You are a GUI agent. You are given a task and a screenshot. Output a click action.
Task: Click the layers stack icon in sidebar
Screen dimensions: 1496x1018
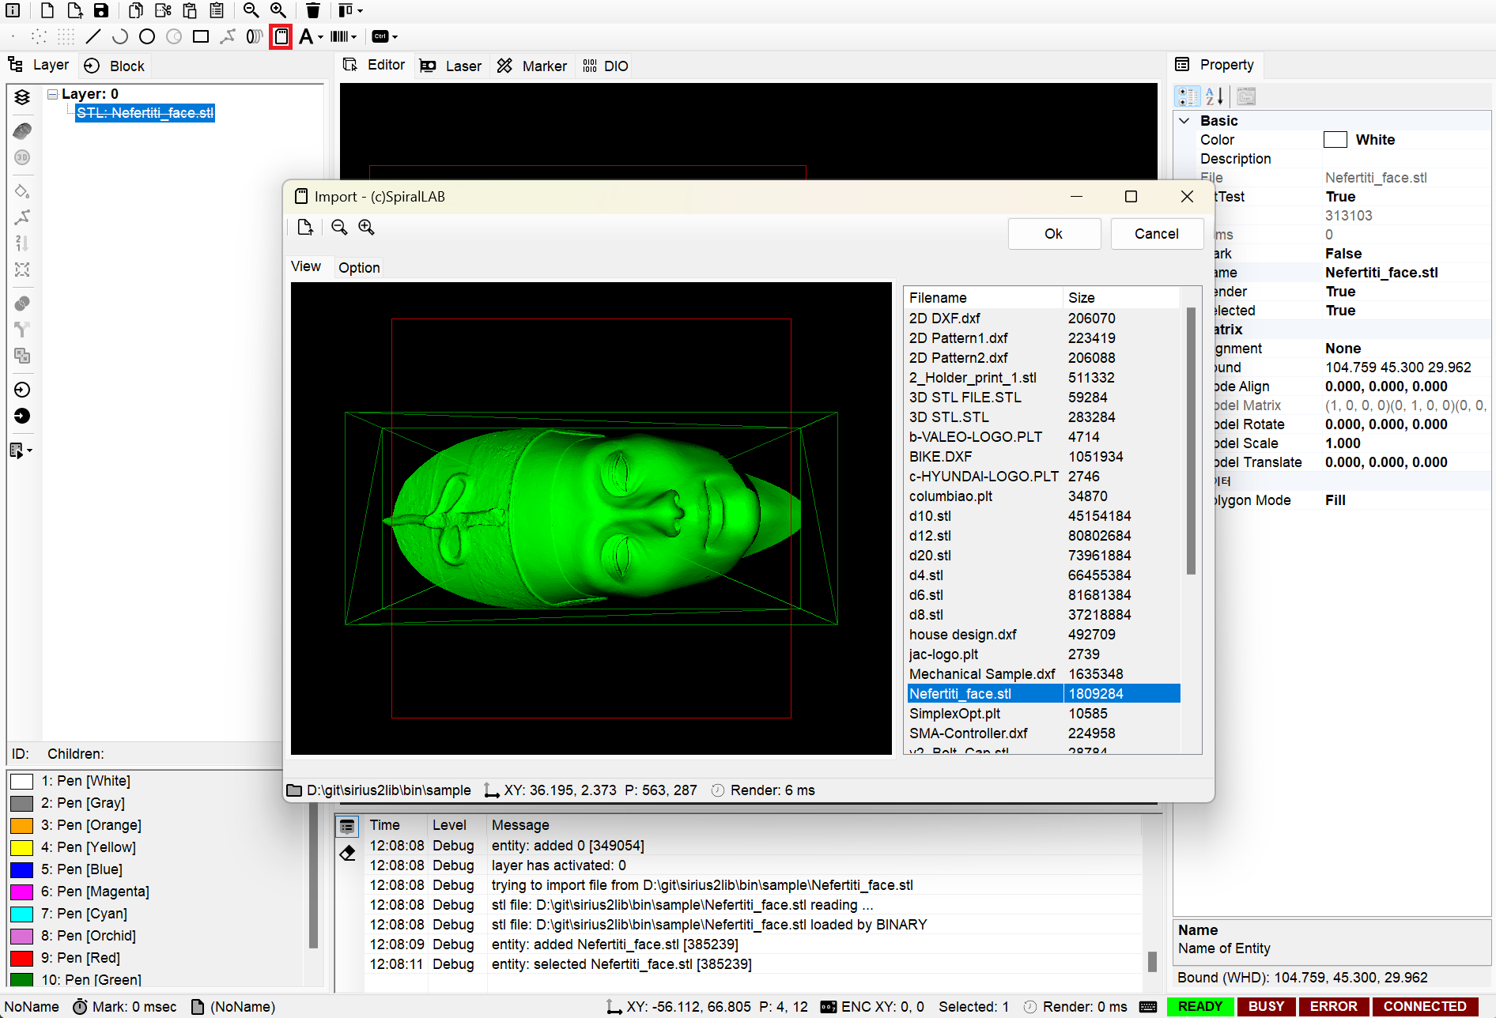tap(22, 96)
